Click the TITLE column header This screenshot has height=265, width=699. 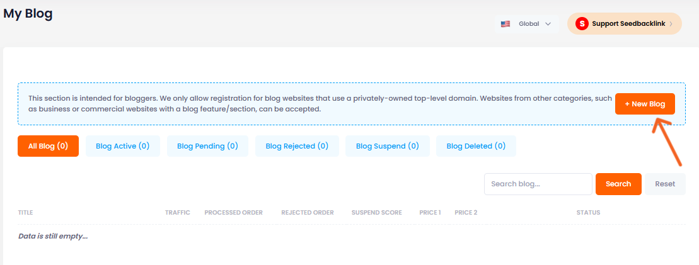[x=25, y=213]
